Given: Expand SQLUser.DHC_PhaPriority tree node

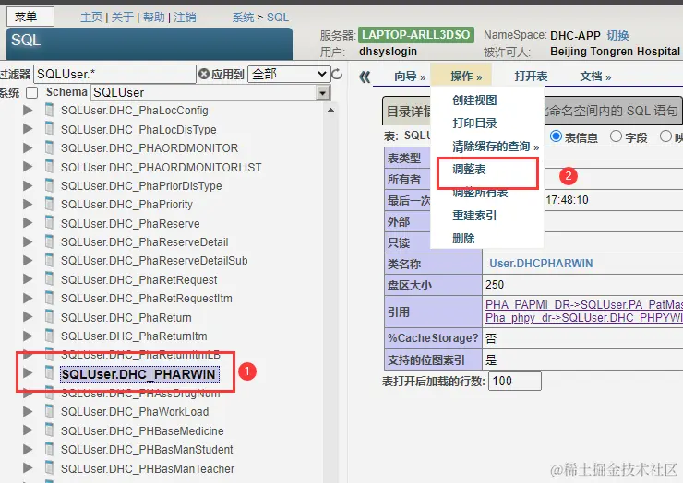Looking at the screenshot, I should tap(28, 204).
